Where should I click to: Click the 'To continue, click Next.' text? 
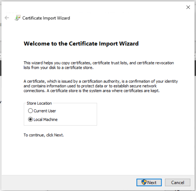[x=44, y=135]
